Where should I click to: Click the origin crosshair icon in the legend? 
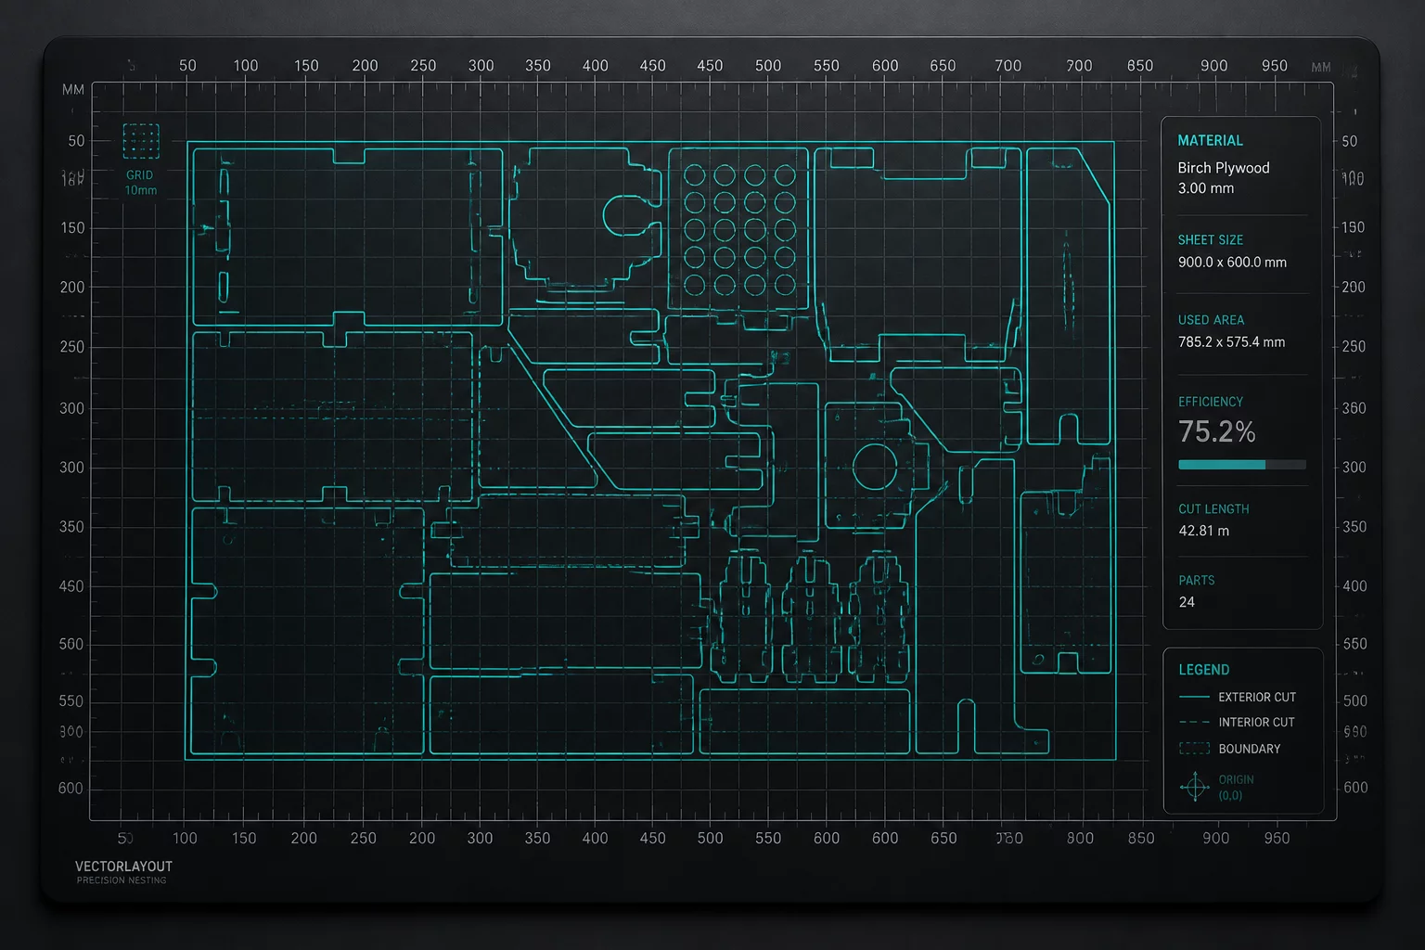tap(1194, 788)
